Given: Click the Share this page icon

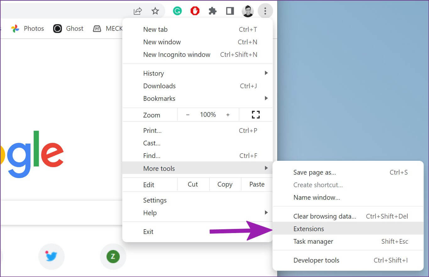Looking at the screenshot, I should (x=138, y=11).
